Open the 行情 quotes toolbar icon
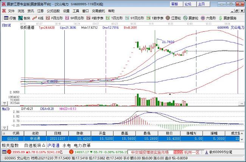 click(x=10, y=18)
